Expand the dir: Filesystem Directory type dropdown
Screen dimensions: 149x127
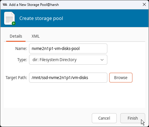tap(68, 60)
